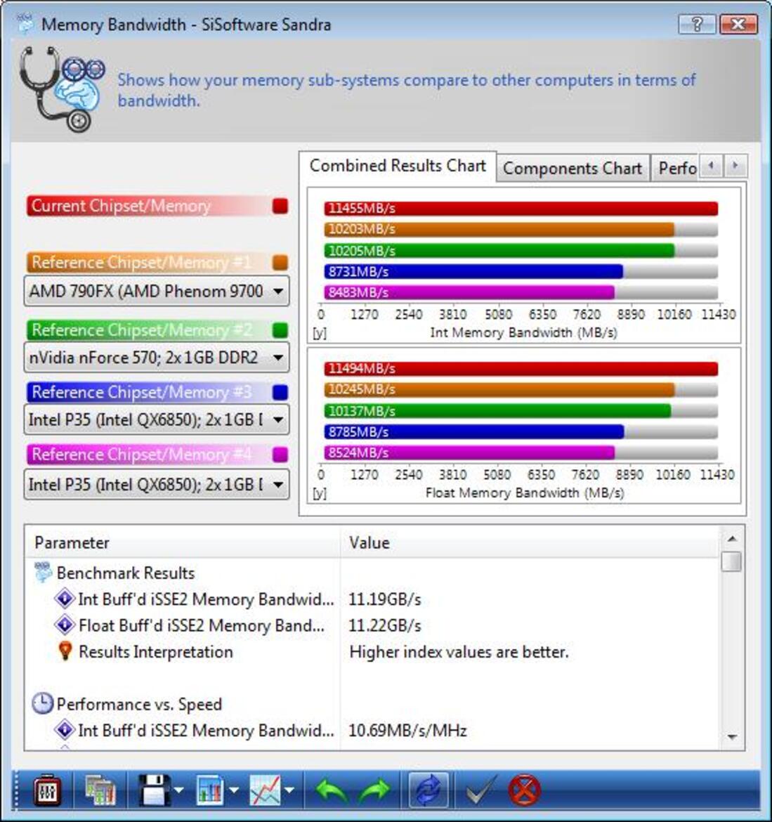The image size is (772, 822).
Task: Select the Reference Chipset/Memory #2 label
Action: pyautogui.click(x=141, y=330)
